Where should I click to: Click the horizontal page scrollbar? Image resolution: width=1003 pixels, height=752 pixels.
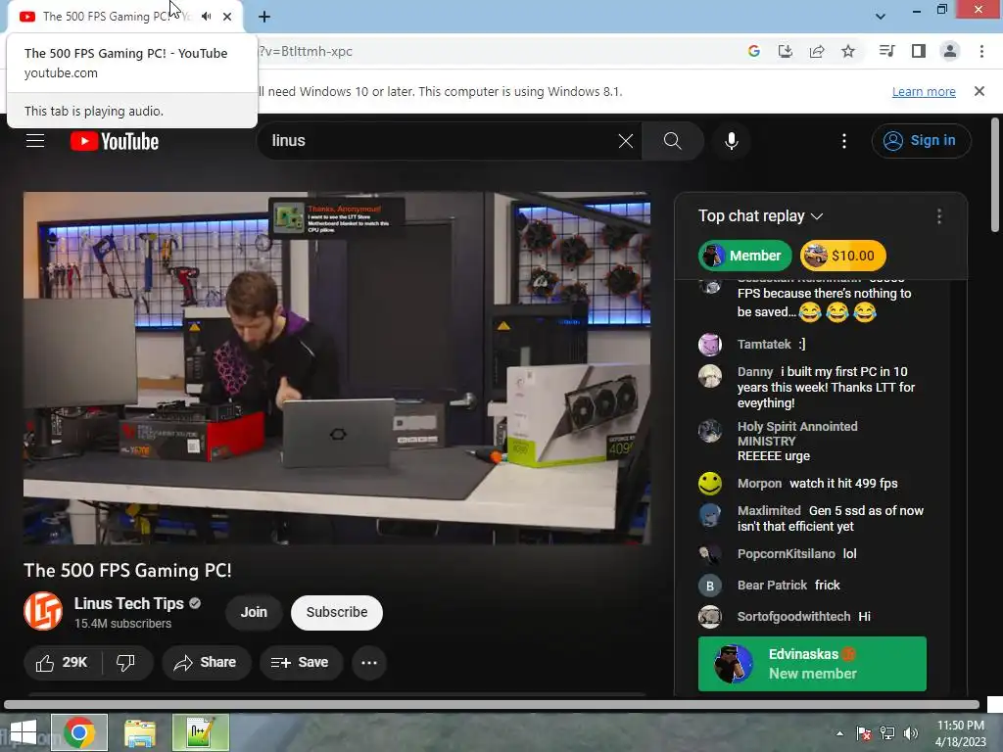[492, 704]
